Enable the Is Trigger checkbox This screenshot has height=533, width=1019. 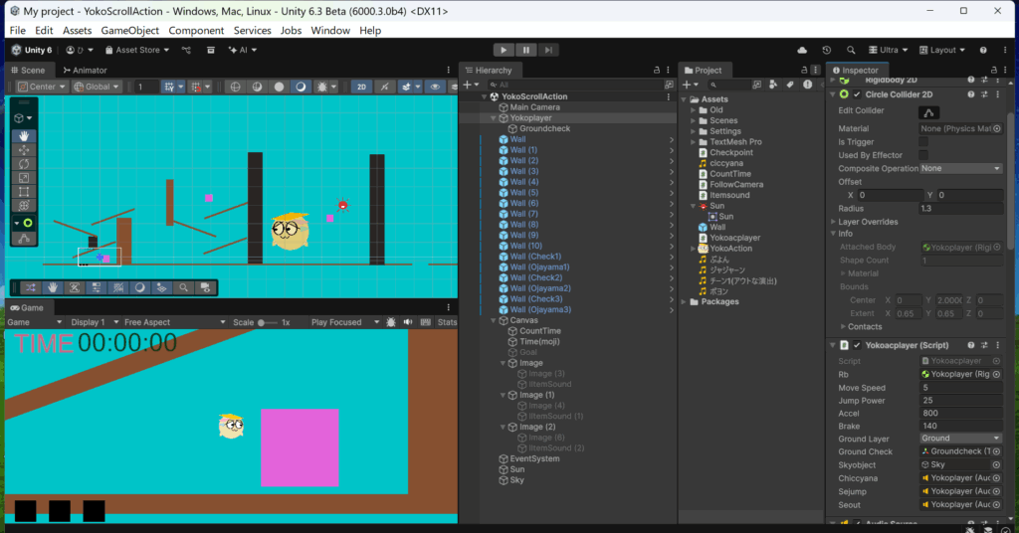point(923,142)
